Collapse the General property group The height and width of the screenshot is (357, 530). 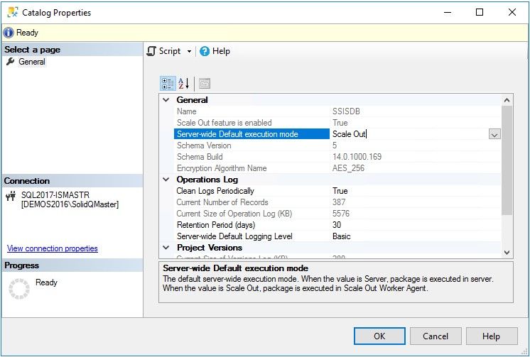pyautogui.click(x=166, y=100)
